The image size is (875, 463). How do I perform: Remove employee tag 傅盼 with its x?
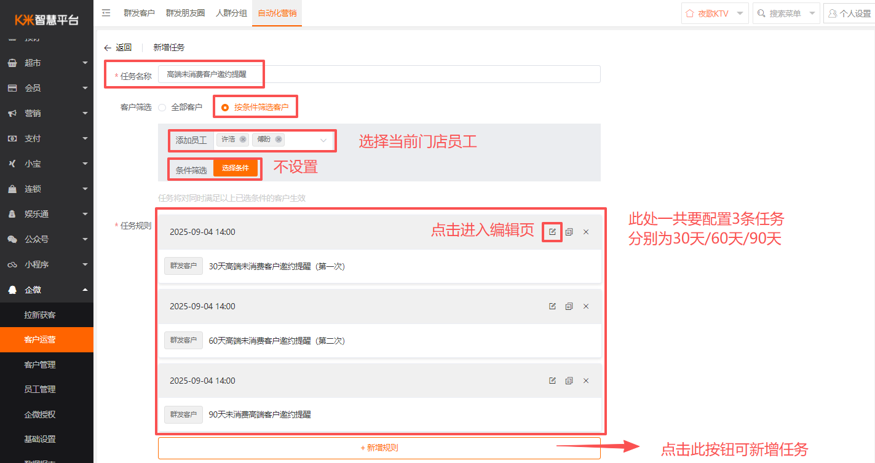point(279,140)
